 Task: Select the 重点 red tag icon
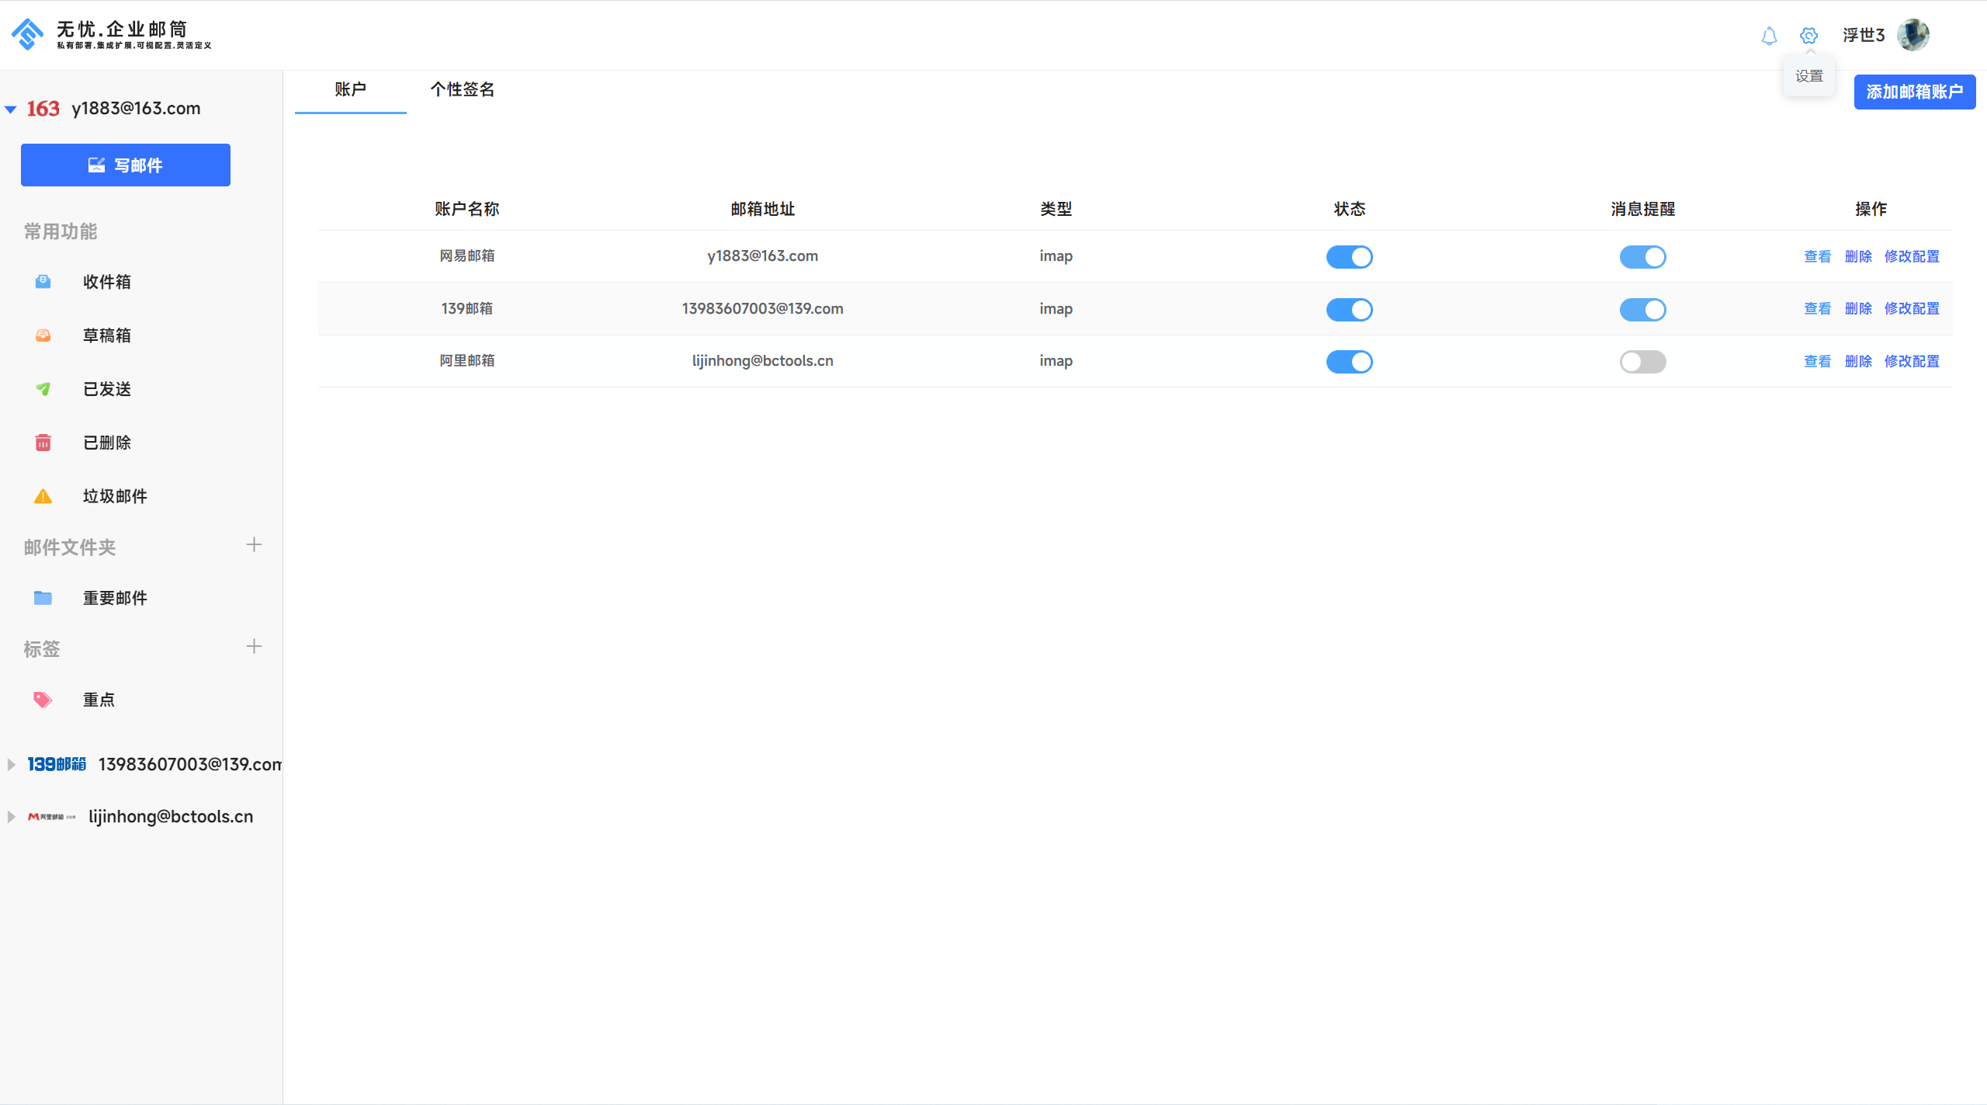tap(43, 700)
